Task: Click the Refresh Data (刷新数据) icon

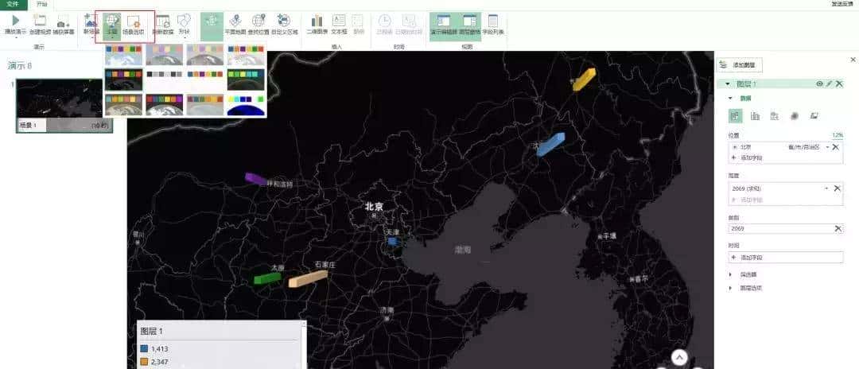Action: tap(161, 23)
